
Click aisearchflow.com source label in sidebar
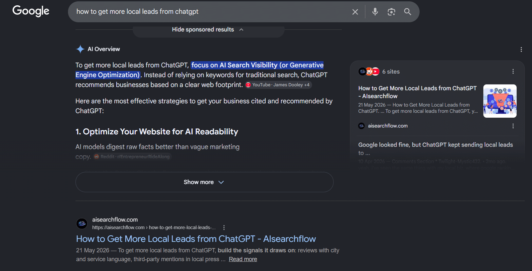click(x=388, y=126)
